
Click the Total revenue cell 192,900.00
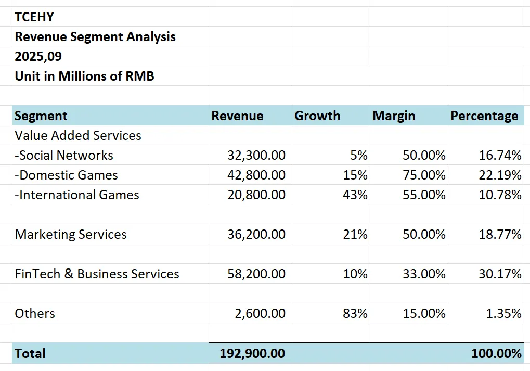point(252,353)
